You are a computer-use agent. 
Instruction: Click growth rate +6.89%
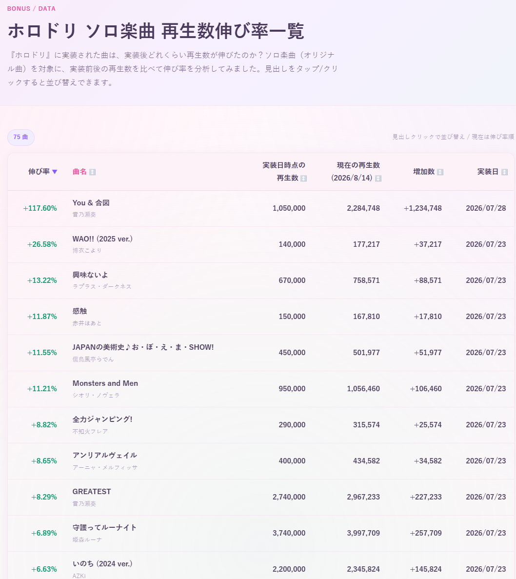tap(44, 533)
